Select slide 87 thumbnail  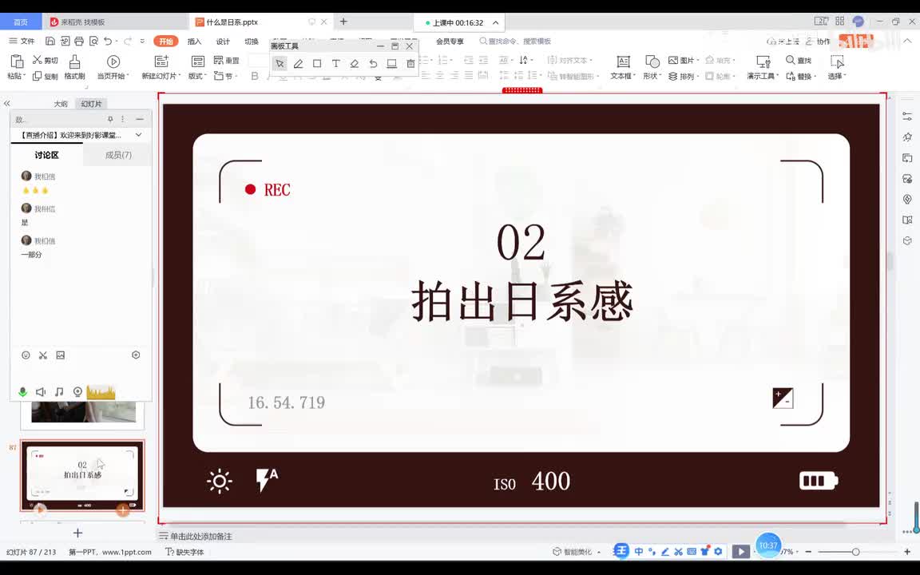coord(82,475)
